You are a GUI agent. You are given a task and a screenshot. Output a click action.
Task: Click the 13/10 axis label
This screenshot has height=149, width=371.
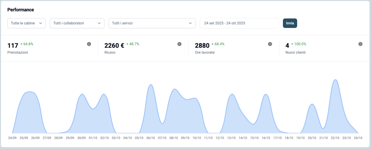(x=231, y=138)
